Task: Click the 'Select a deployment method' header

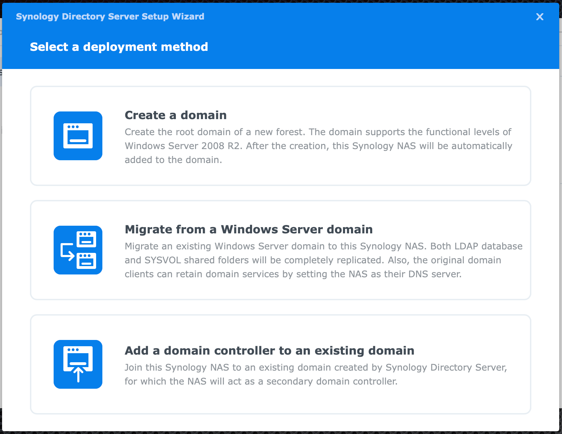Action: 119,47
